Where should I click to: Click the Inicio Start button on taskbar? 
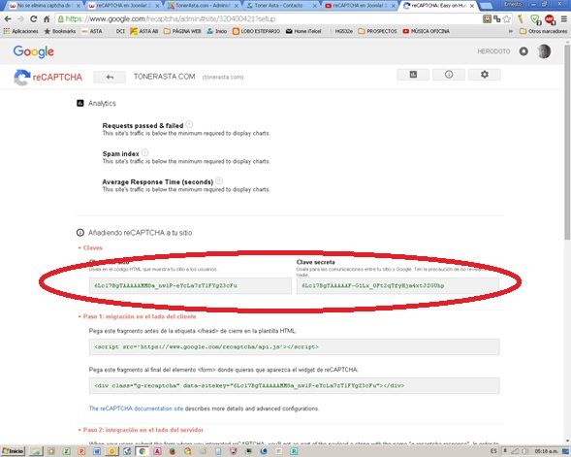[14, 451]
